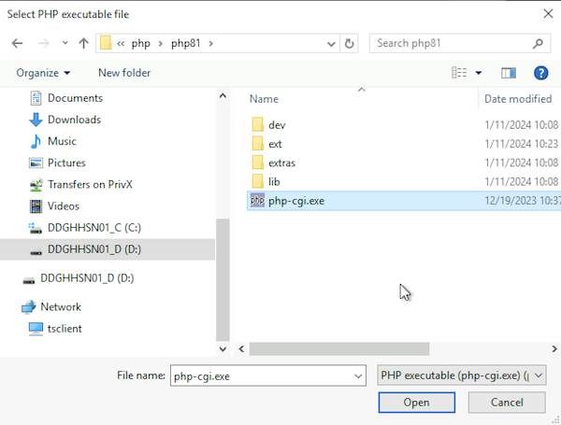Click New folder in the toolbar

tap(124, 73)
